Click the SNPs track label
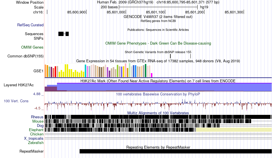272x158 pixels. tap(38, 38)
